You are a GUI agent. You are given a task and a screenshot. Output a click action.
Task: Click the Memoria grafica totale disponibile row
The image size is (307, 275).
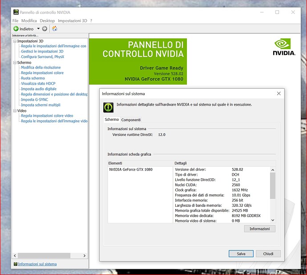(x=222, y=210)
